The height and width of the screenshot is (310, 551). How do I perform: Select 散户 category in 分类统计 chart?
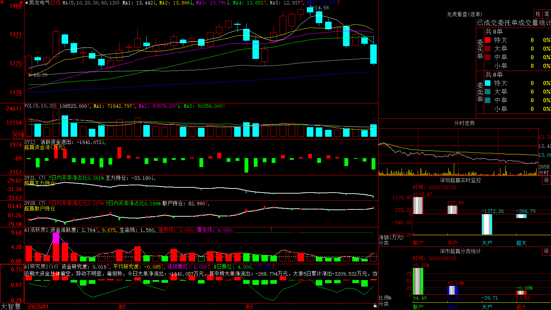[x=418, y=307]
